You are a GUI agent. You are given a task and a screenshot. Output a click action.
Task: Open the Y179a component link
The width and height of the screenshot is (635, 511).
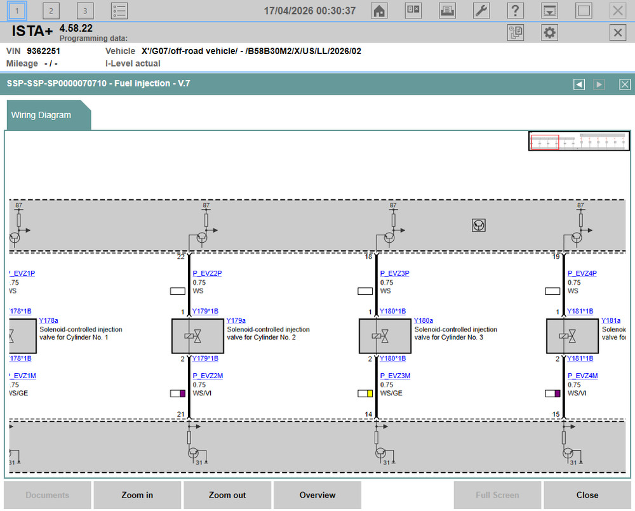point(236,321)
